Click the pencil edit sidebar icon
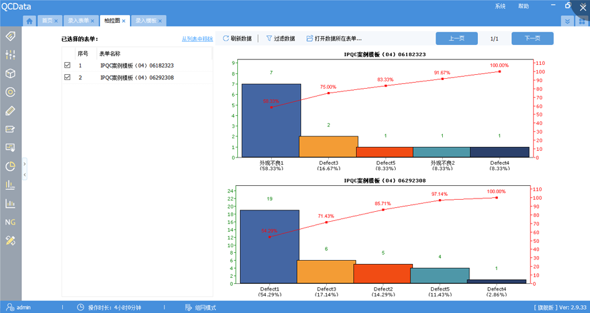The height and width of the screenshot is (313, 590). coord(10,111)
